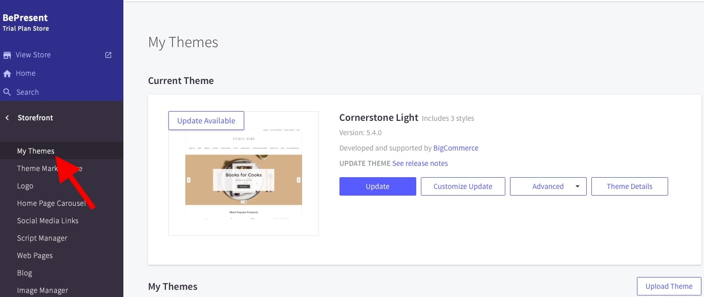Screen dimensions: 704x297
Task: Open Logo settings page
Action: [x=25, y=186]
